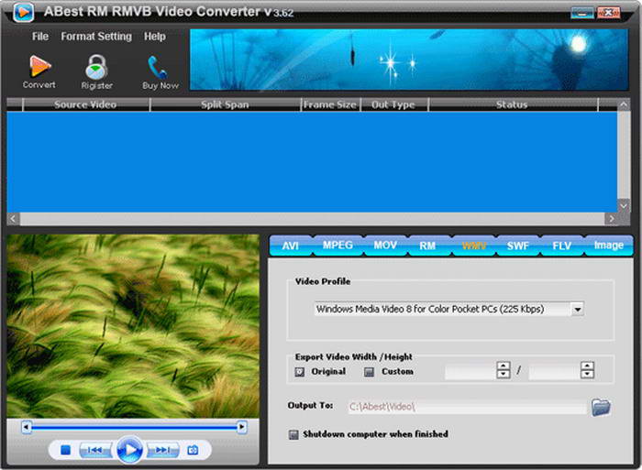Image resolution: width=642 pixels, height=470 pixels.
Task: Increase the export height value
Action: click(587, 366)
